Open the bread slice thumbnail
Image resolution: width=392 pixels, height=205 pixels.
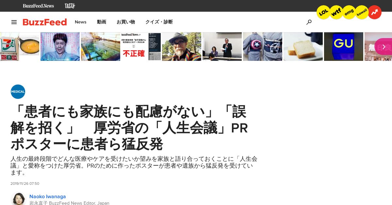(x=303, y=47)
